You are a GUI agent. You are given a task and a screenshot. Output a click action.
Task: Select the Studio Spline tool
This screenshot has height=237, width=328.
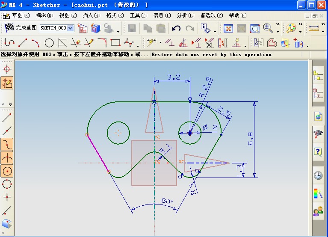pos(129,43)
